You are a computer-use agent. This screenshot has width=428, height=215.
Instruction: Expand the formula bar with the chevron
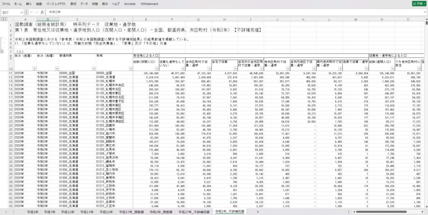click(x=425, y=12)
